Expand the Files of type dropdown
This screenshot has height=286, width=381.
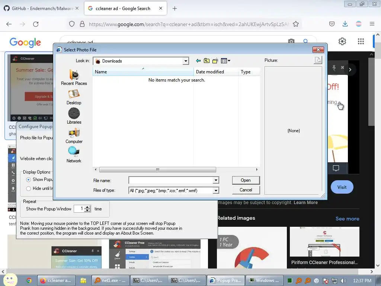[216, 191]
